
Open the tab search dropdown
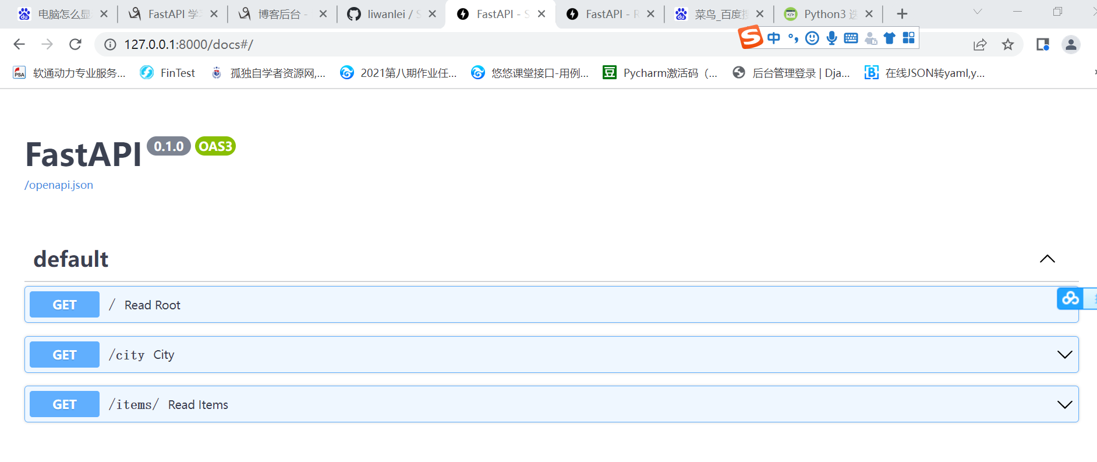[978, 12]
